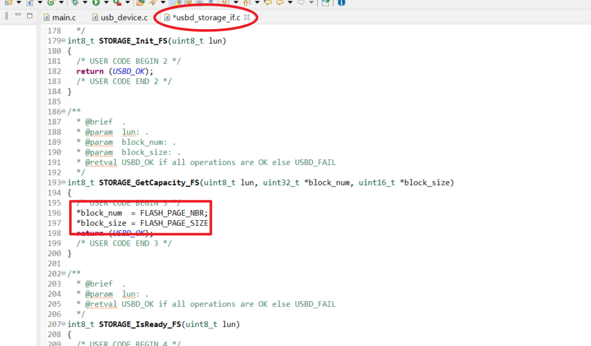591x346 pixels.
Task: Switch to the usb_device.c editor tab
Action: click(120, 17)
